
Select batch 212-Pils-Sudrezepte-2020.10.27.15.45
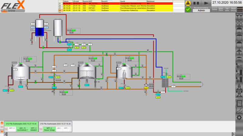[21, 124]
